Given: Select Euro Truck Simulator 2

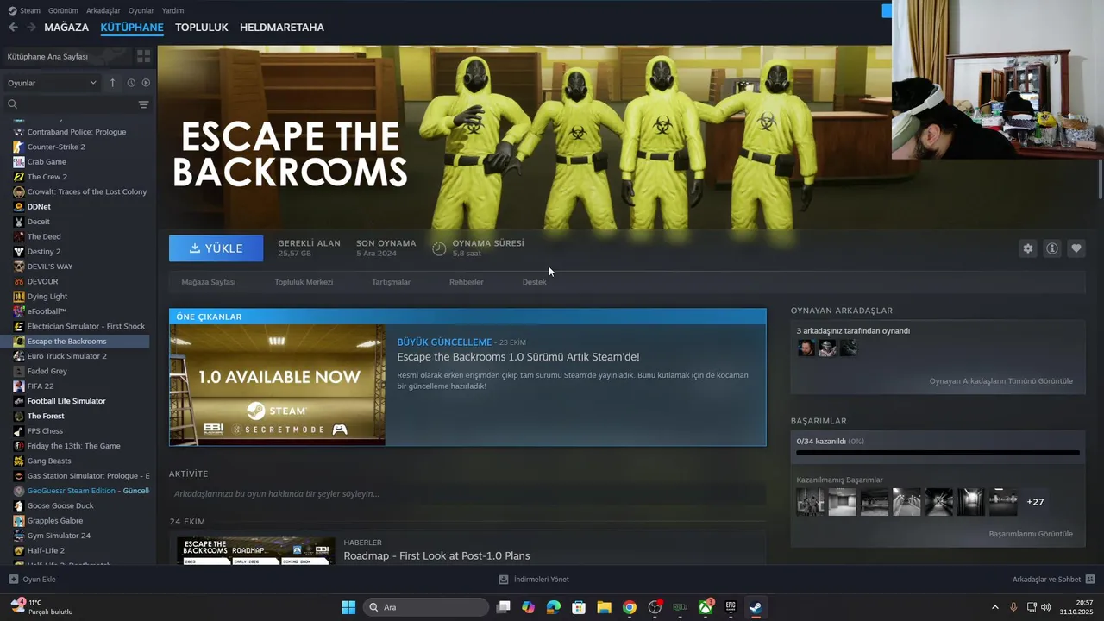Looking at the screenshot, I should click(x=67, y=356).
